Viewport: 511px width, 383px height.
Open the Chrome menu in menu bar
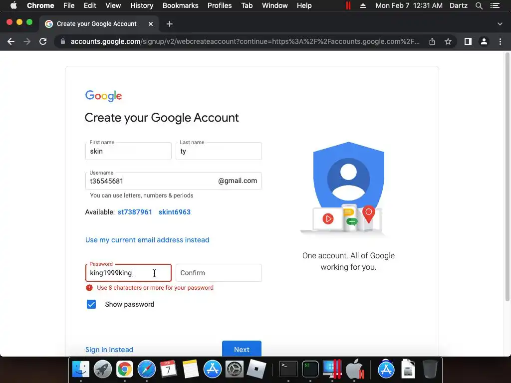coord(40,5)
